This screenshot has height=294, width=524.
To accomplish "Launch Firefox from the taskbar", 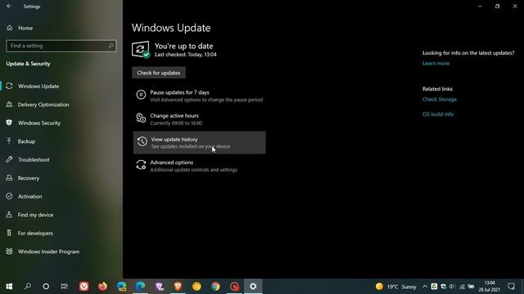I will tap(102, 287).
